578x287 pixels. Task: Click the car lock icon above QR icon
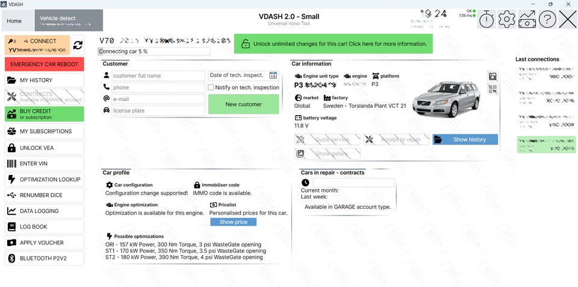492,76
